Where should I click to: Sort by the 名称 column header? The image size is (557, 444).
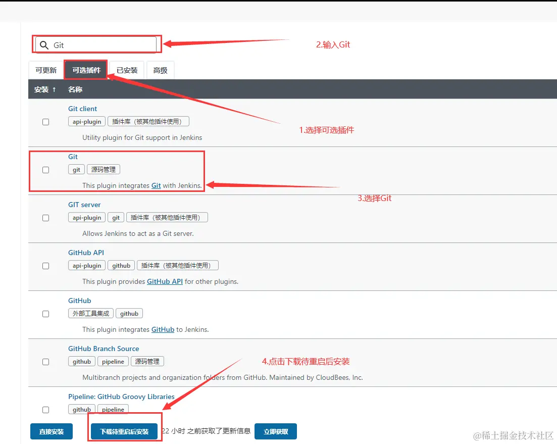[75, 89]
